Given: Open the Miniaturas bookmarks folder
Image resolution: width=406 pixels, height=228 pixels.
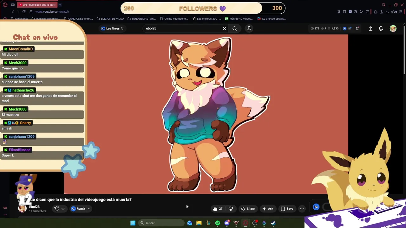Looking at the screenshot, I should (19, 19).
